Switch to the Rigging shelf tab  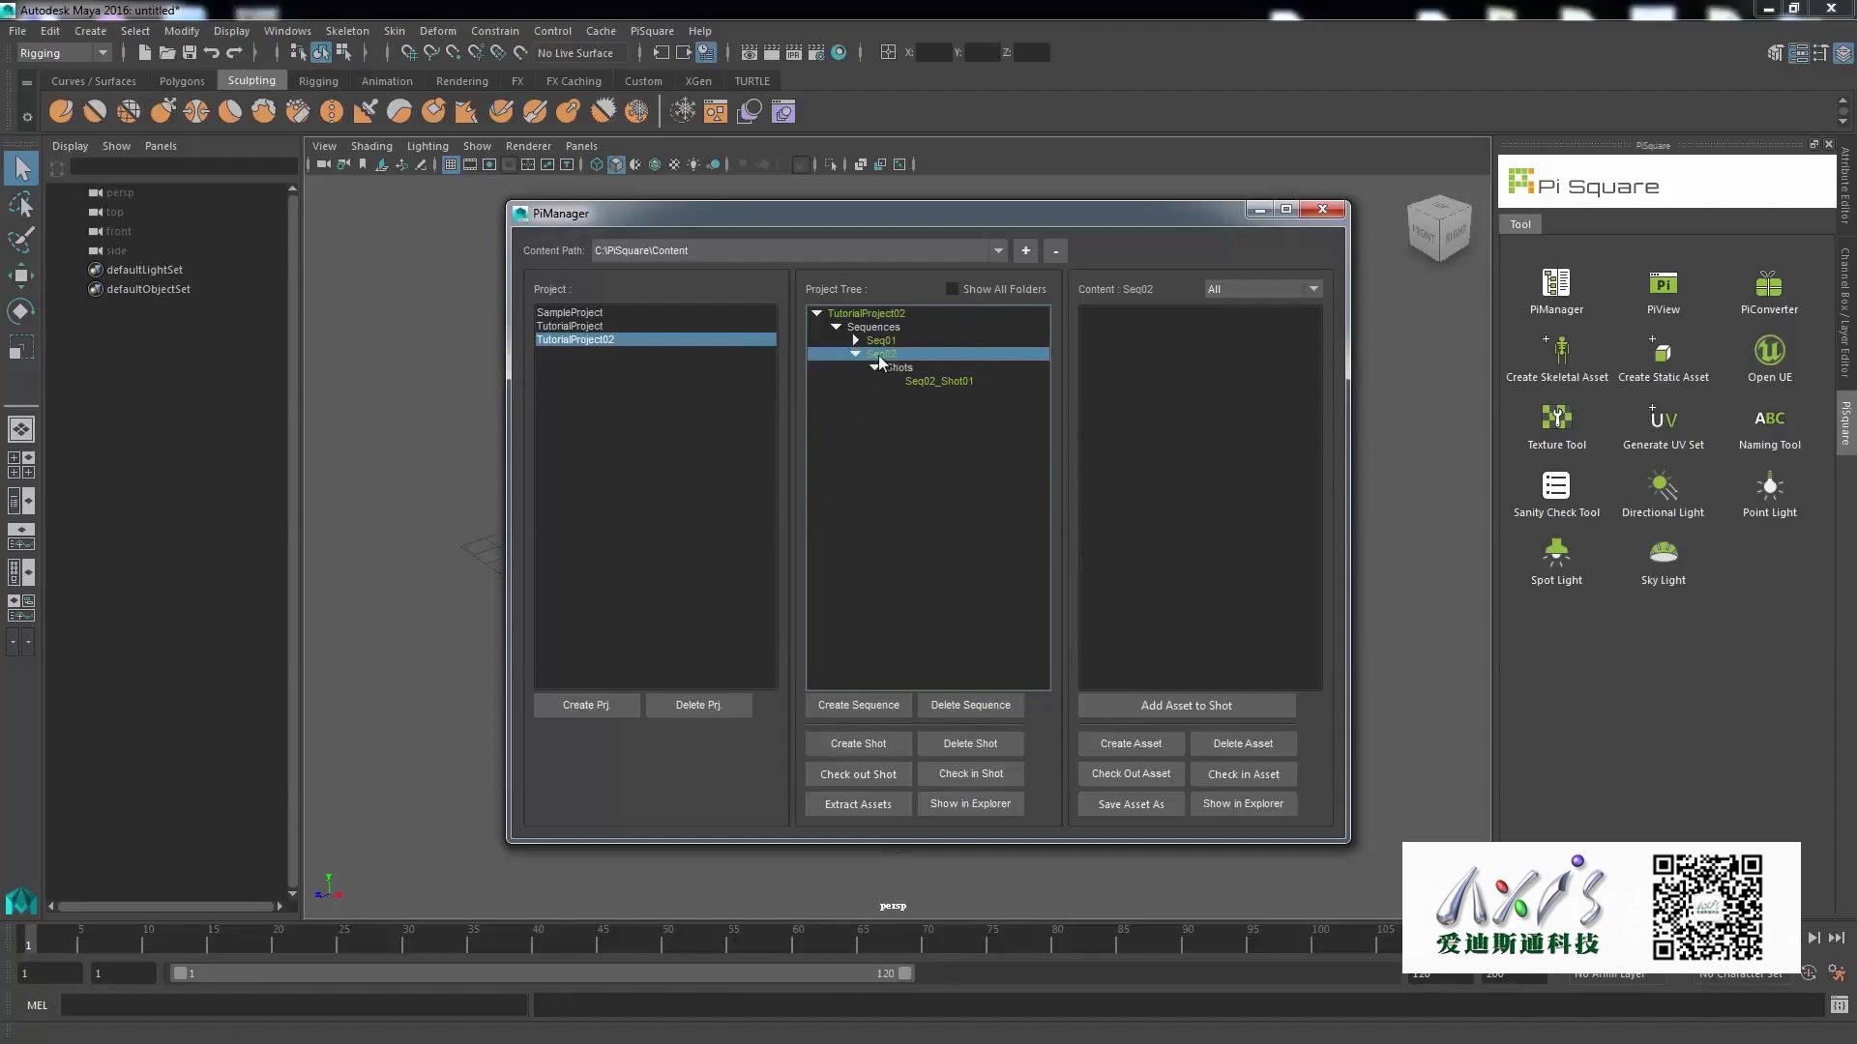coord(318,81)
